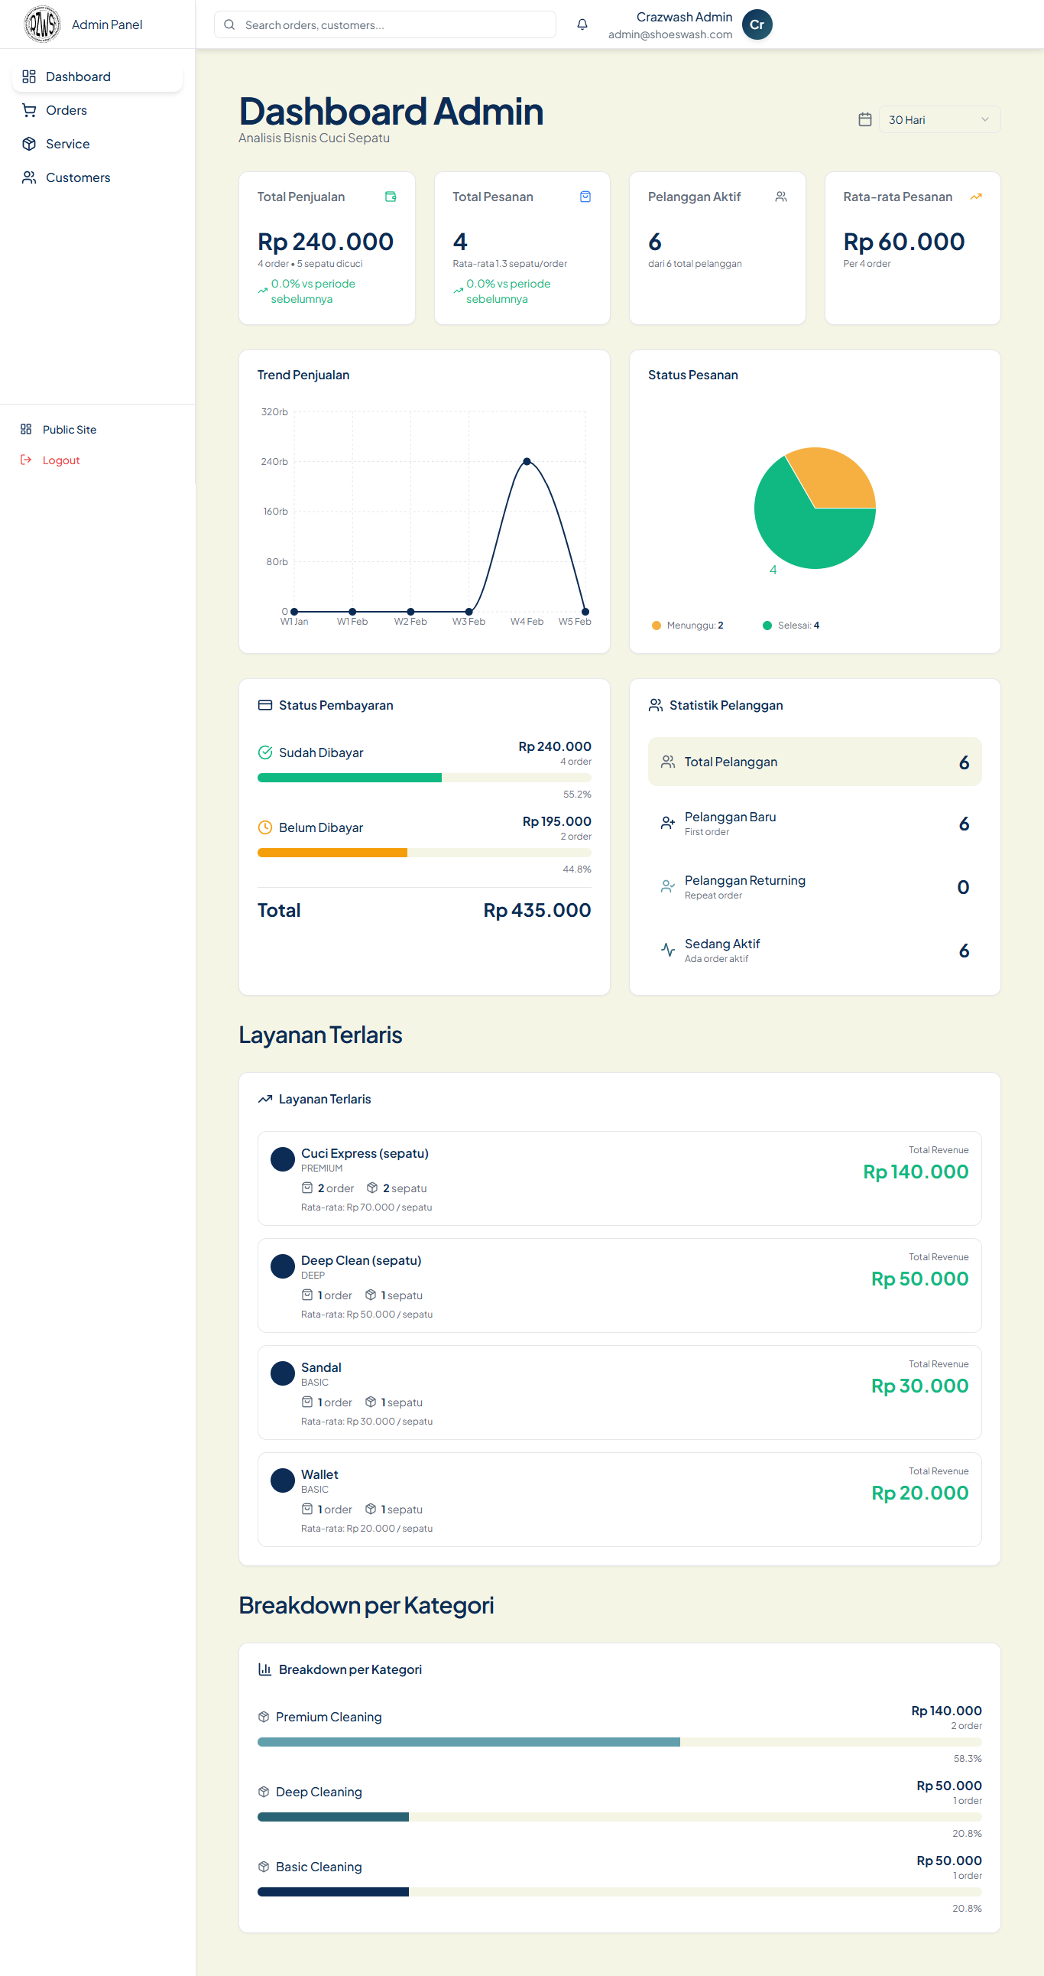
Task: Click the Wallet service card
Action: click(x=619, y=1500)
